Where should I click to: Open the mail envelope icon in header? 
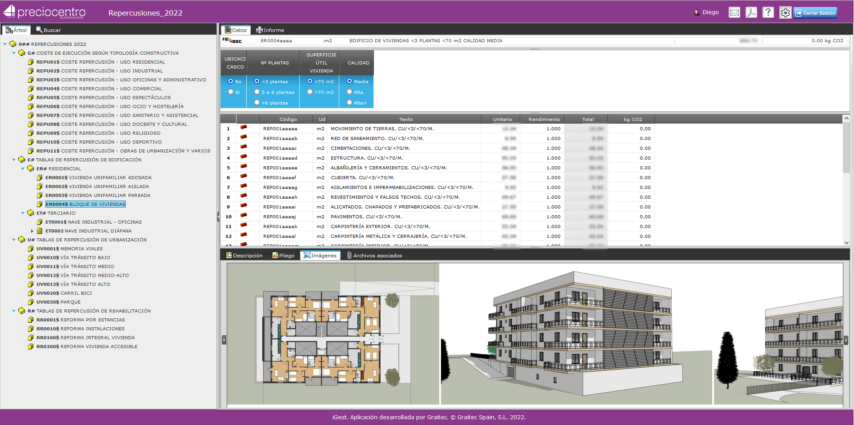coord(734,12)
